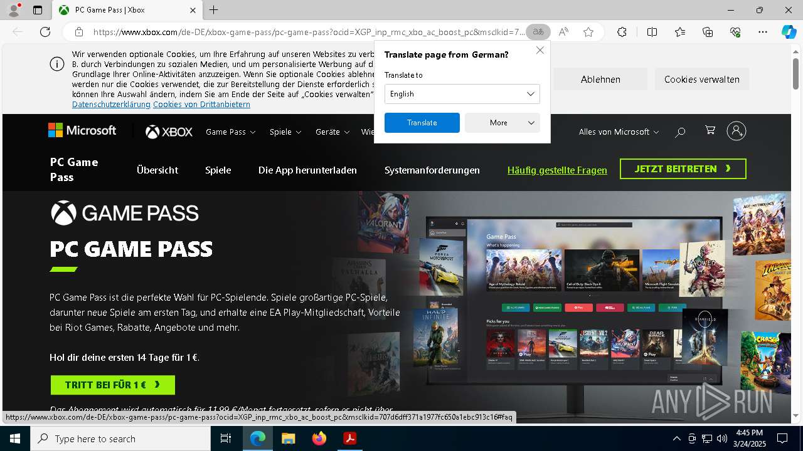The width and height of the screenshot is (803, 451).
Task: Open the notification center icon
Action: point(782,438)
